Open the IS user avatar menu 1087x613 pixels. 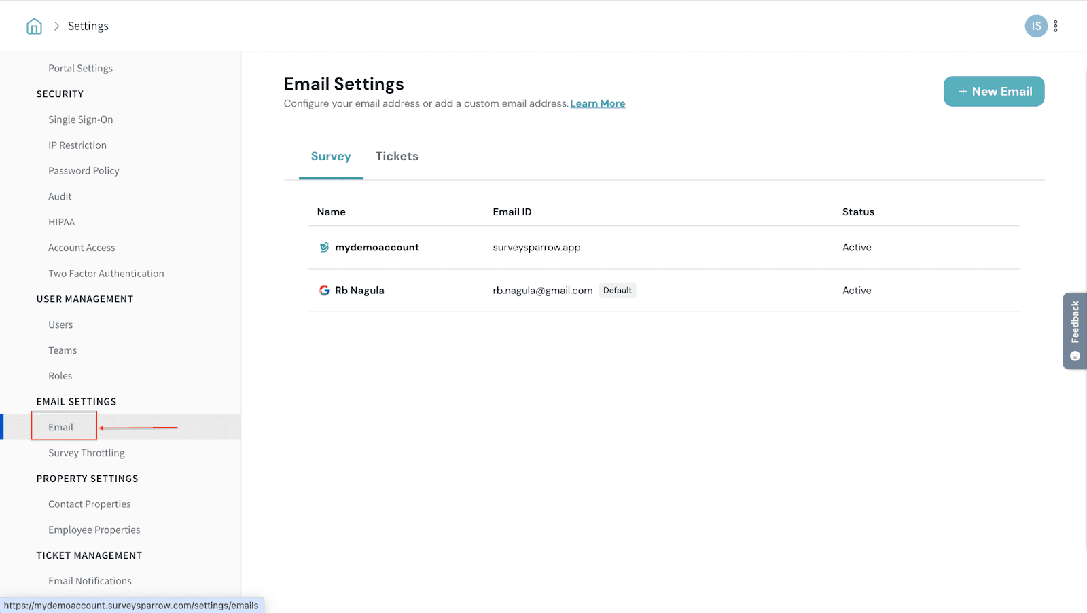(x=1035, y=26)
